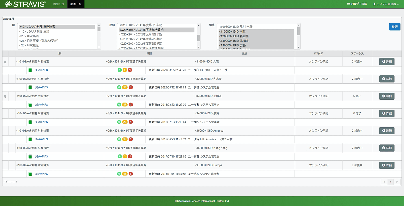Click orange badge 13 in 2020/08/12 row
Viewport: 404px width, 206px height.
coord(125,87)
